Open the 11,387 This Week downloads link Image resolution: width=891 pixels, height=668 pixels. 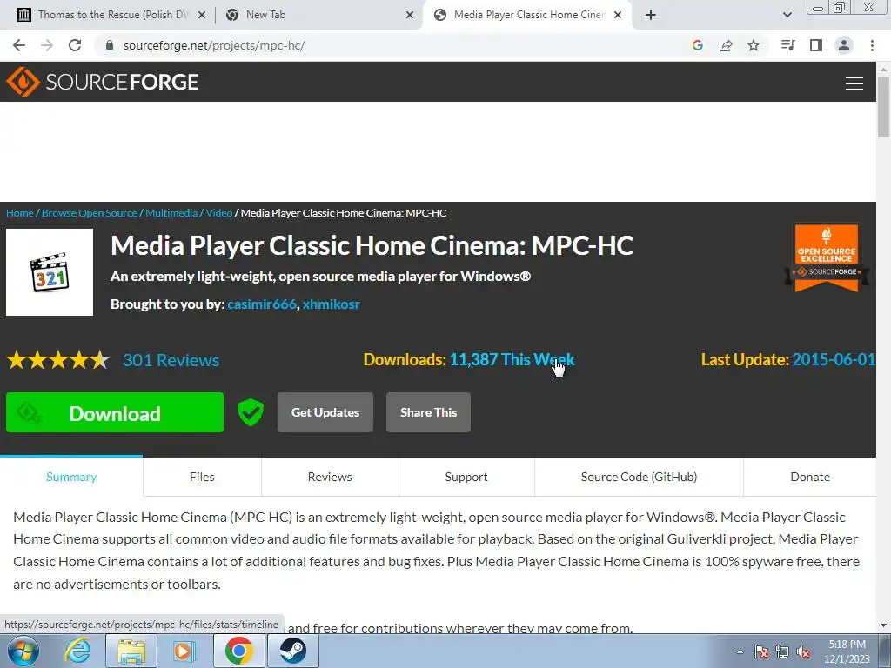point(512,359)
